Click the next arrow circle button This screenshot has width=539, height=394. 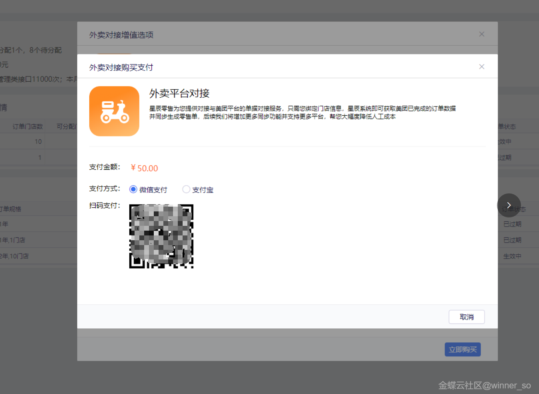[509, 205]
